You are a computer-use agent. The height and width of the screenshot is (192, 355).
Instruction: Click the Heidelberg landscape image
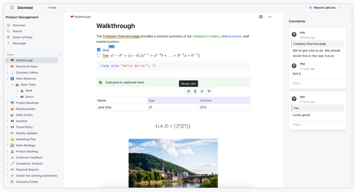tap(173, 163)
